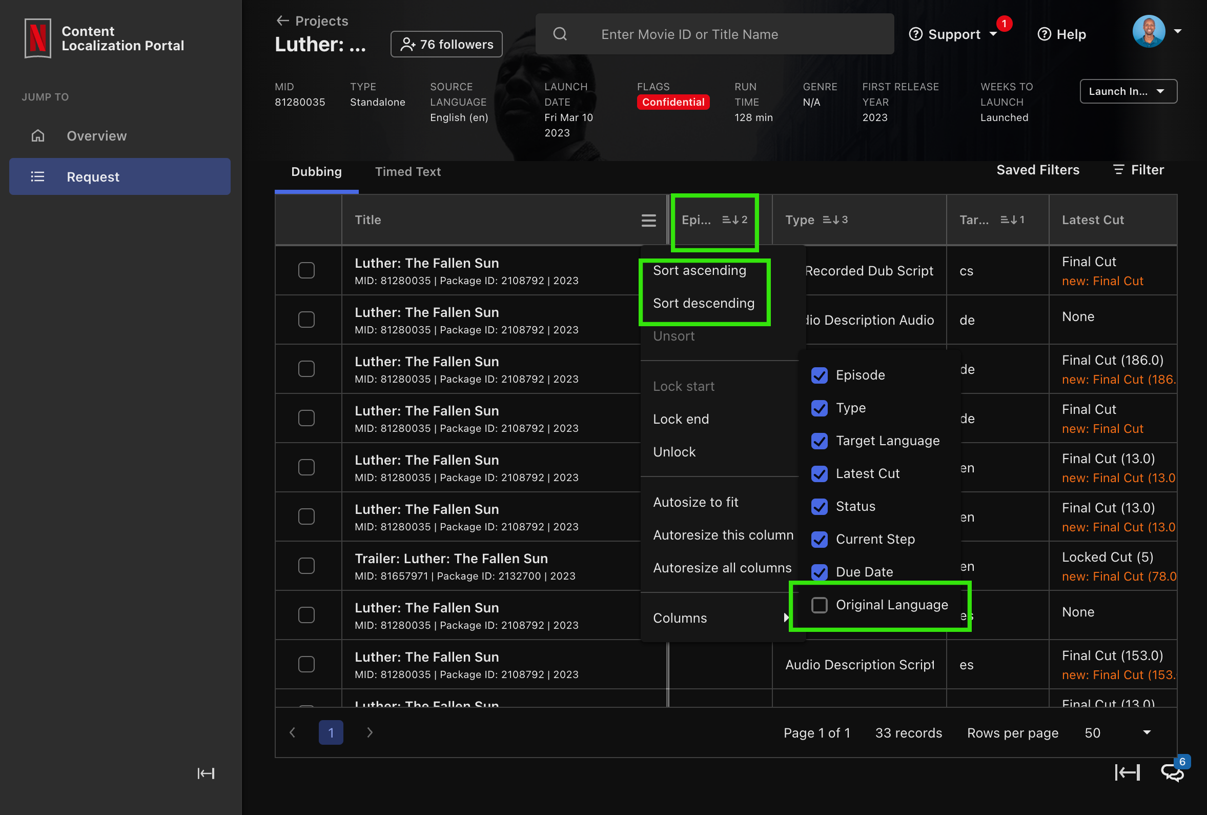Click the Timed Text tab
The height and width of the screenshot is (815, 1207).
[x=408, y=171]
